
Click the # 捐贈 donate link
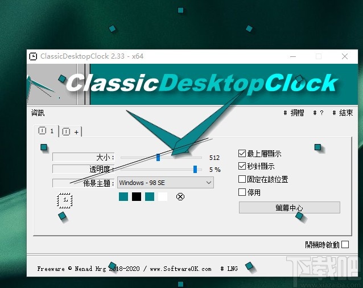point(294,113)
